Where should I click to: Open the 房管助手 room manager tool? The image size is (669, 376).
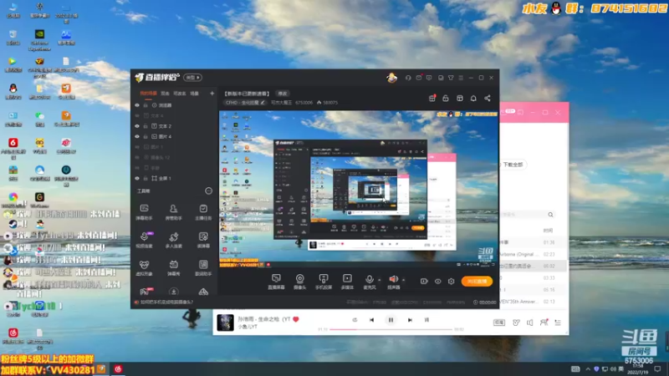click(174, 212)
